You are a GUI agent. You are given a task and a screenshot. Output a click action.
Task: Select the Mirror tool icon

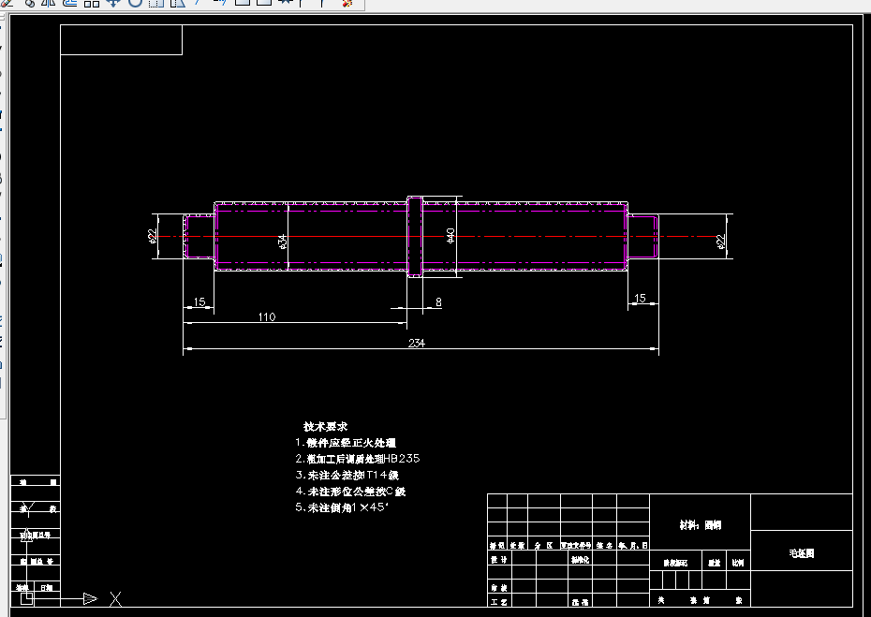(49, 3)
